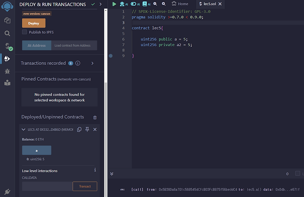
Task: Open the Plugin manager plug icon
Action: click(x=7, y=192)
